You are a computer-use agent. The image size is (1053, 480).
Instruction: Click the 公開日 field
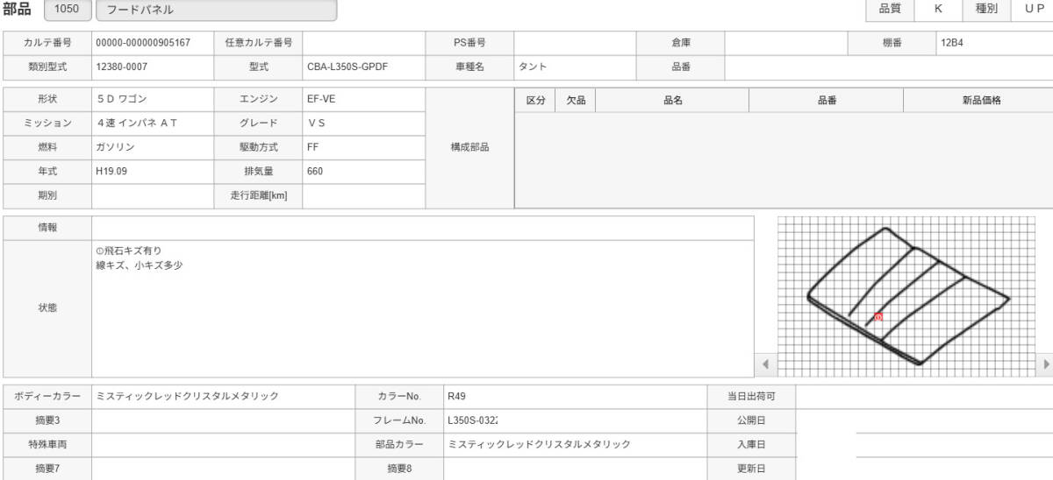(x=924, y=420)
